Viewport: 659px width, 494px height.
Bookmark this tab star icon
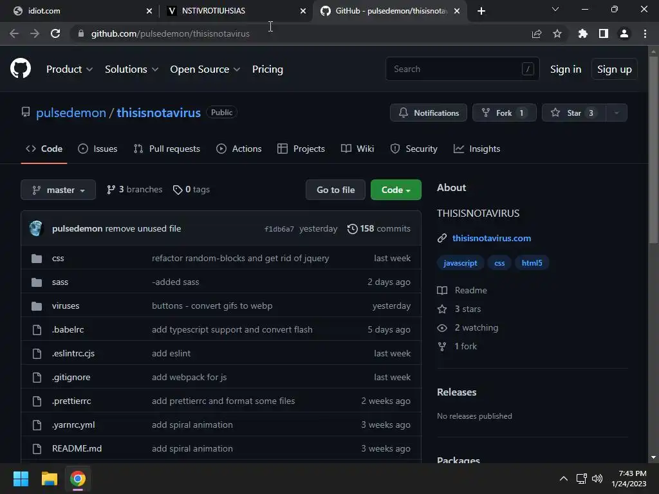pos(557,33)
